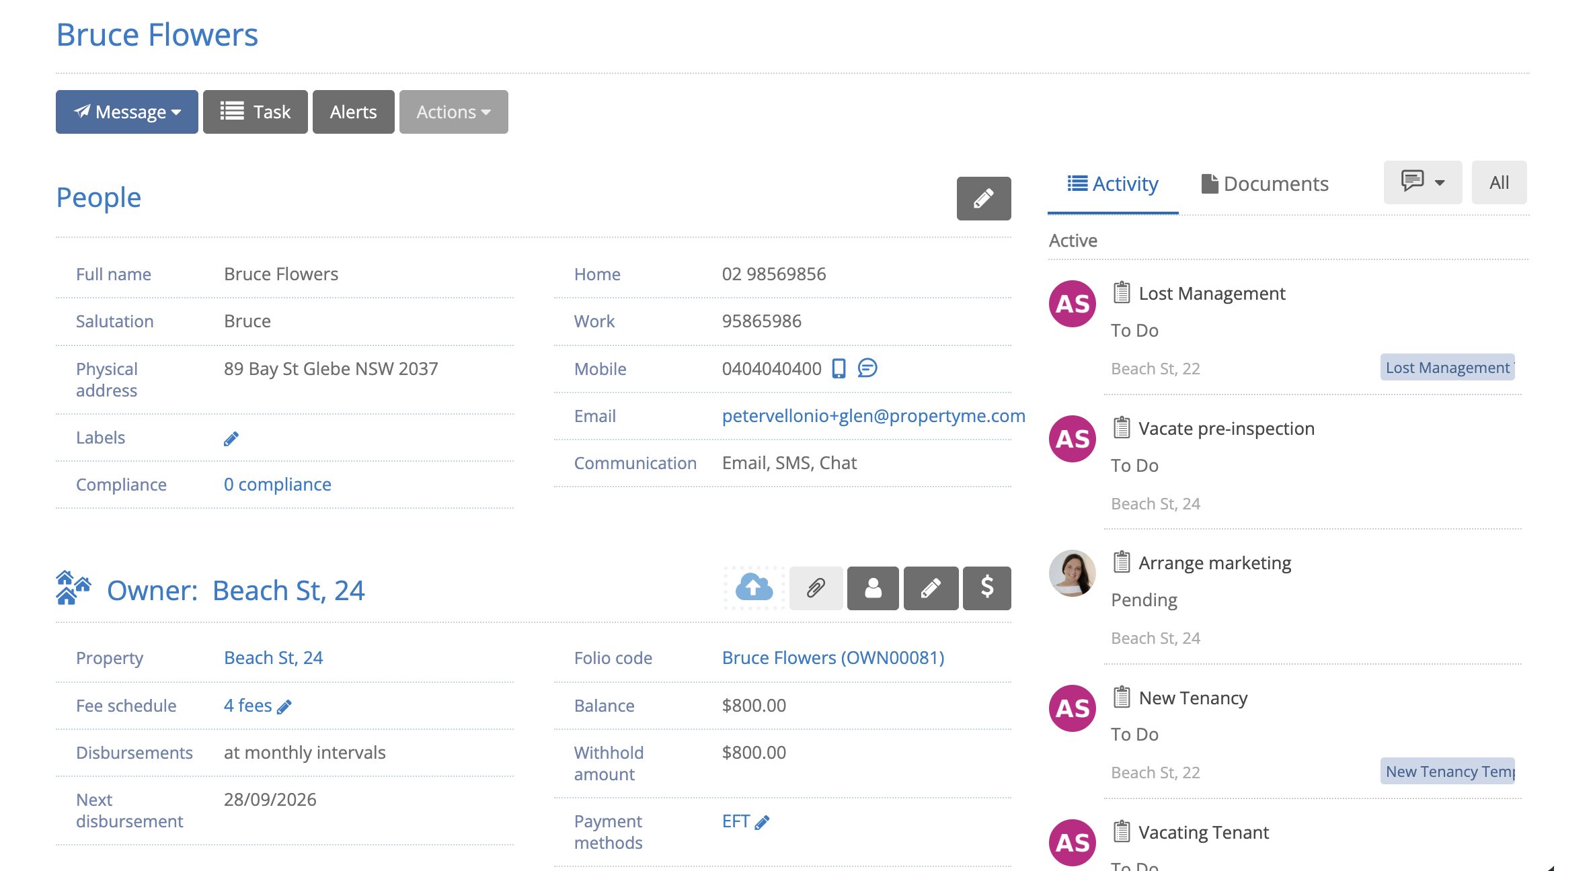The height and width of the screenshot is (871, 1593).
Task: Edit the People section with pencil button
Action: [x=983, y=198]
